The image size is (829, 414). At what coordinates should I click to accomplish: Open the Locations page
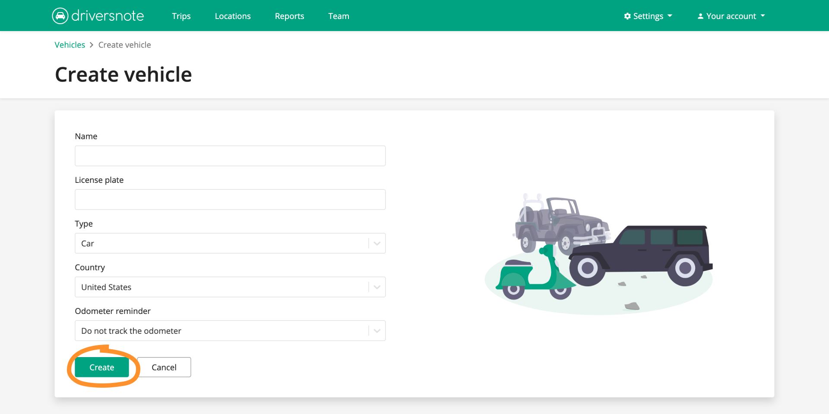click(x=232, y=16)
